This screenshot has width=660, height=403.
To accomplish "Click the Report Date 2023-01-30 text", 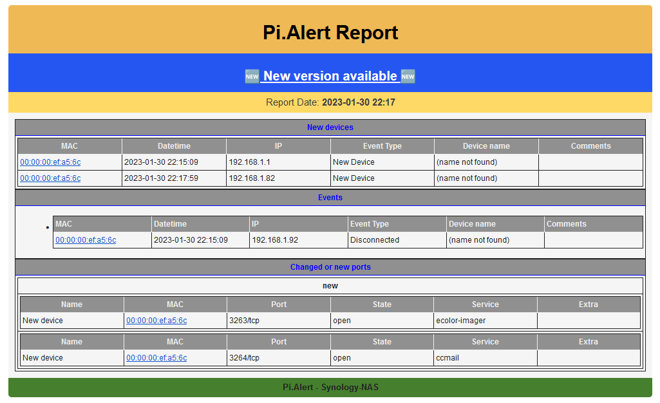I will pyautogui.click(x=330, y=102).
